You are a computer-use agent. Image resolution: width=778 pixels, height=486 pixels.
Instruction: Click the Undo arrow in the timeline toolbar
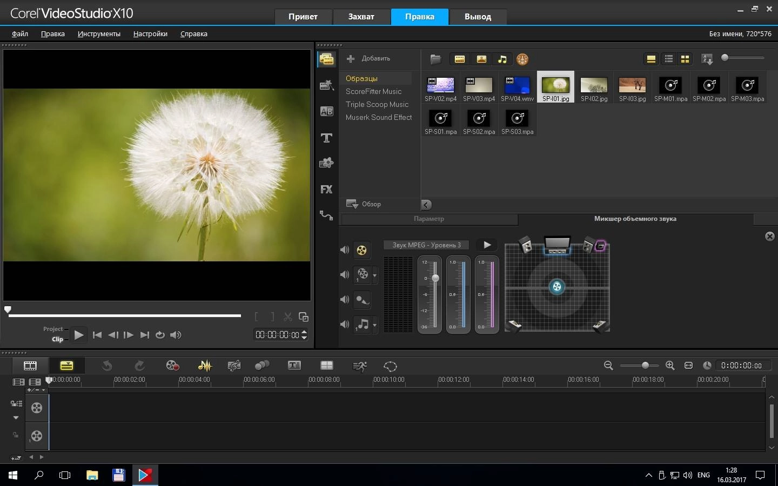tap(106, 366)
